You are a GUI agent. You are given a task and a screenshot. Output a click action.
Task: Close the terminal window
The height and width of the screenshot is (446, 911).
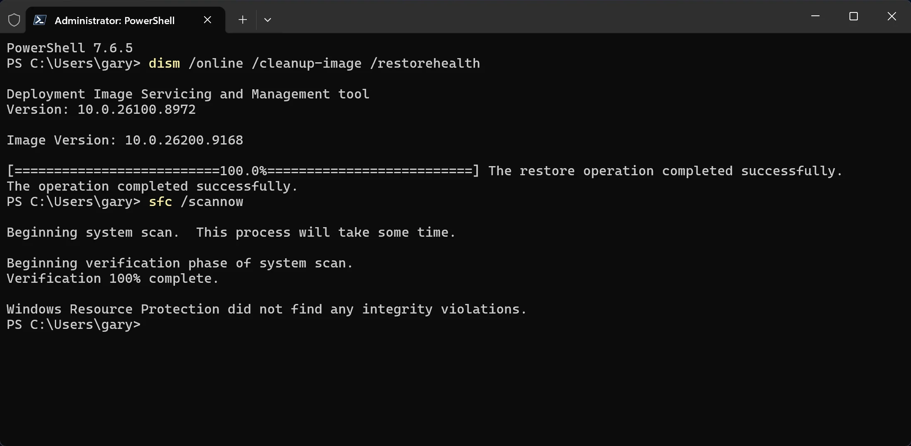click(892, 16)
